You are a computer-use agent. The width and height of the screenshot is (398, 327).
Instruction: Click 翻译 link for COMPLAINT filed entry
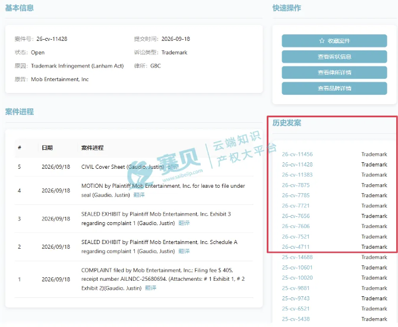pos(150,288)
